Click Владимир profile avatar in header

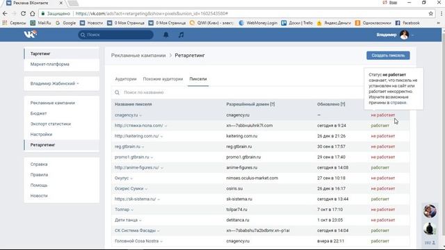(404, 35)
